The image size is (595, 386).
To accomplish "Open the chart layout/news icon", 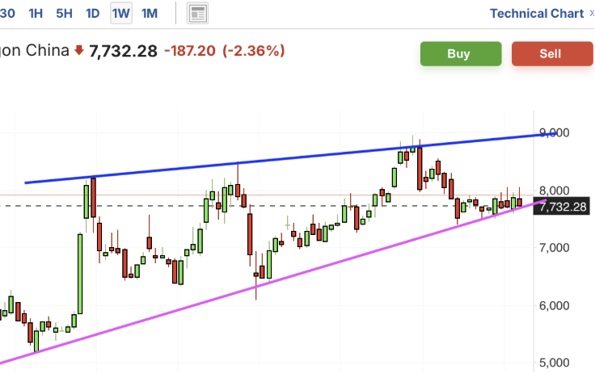I will click(197, 13).
